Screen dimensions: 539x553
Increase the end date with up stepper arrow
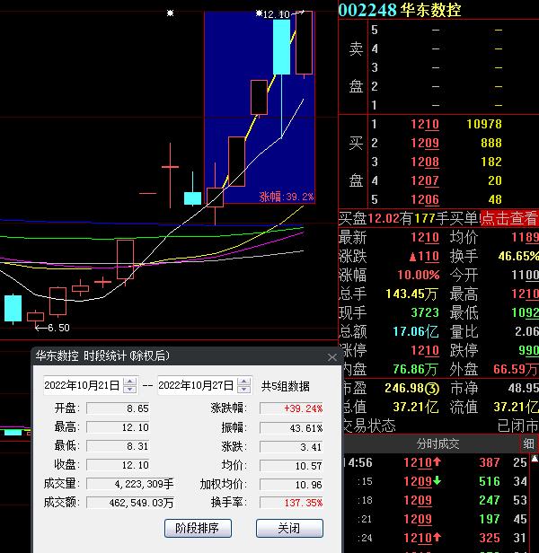[243, 382]
